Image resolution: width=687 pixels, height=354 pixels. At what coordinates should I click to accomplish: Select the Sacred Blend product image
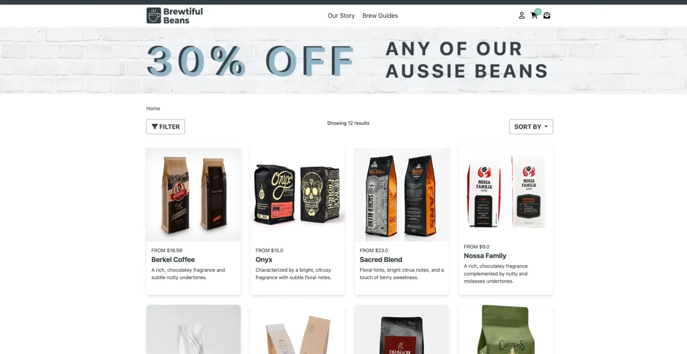pyautogui.click(x=402, y=194)
